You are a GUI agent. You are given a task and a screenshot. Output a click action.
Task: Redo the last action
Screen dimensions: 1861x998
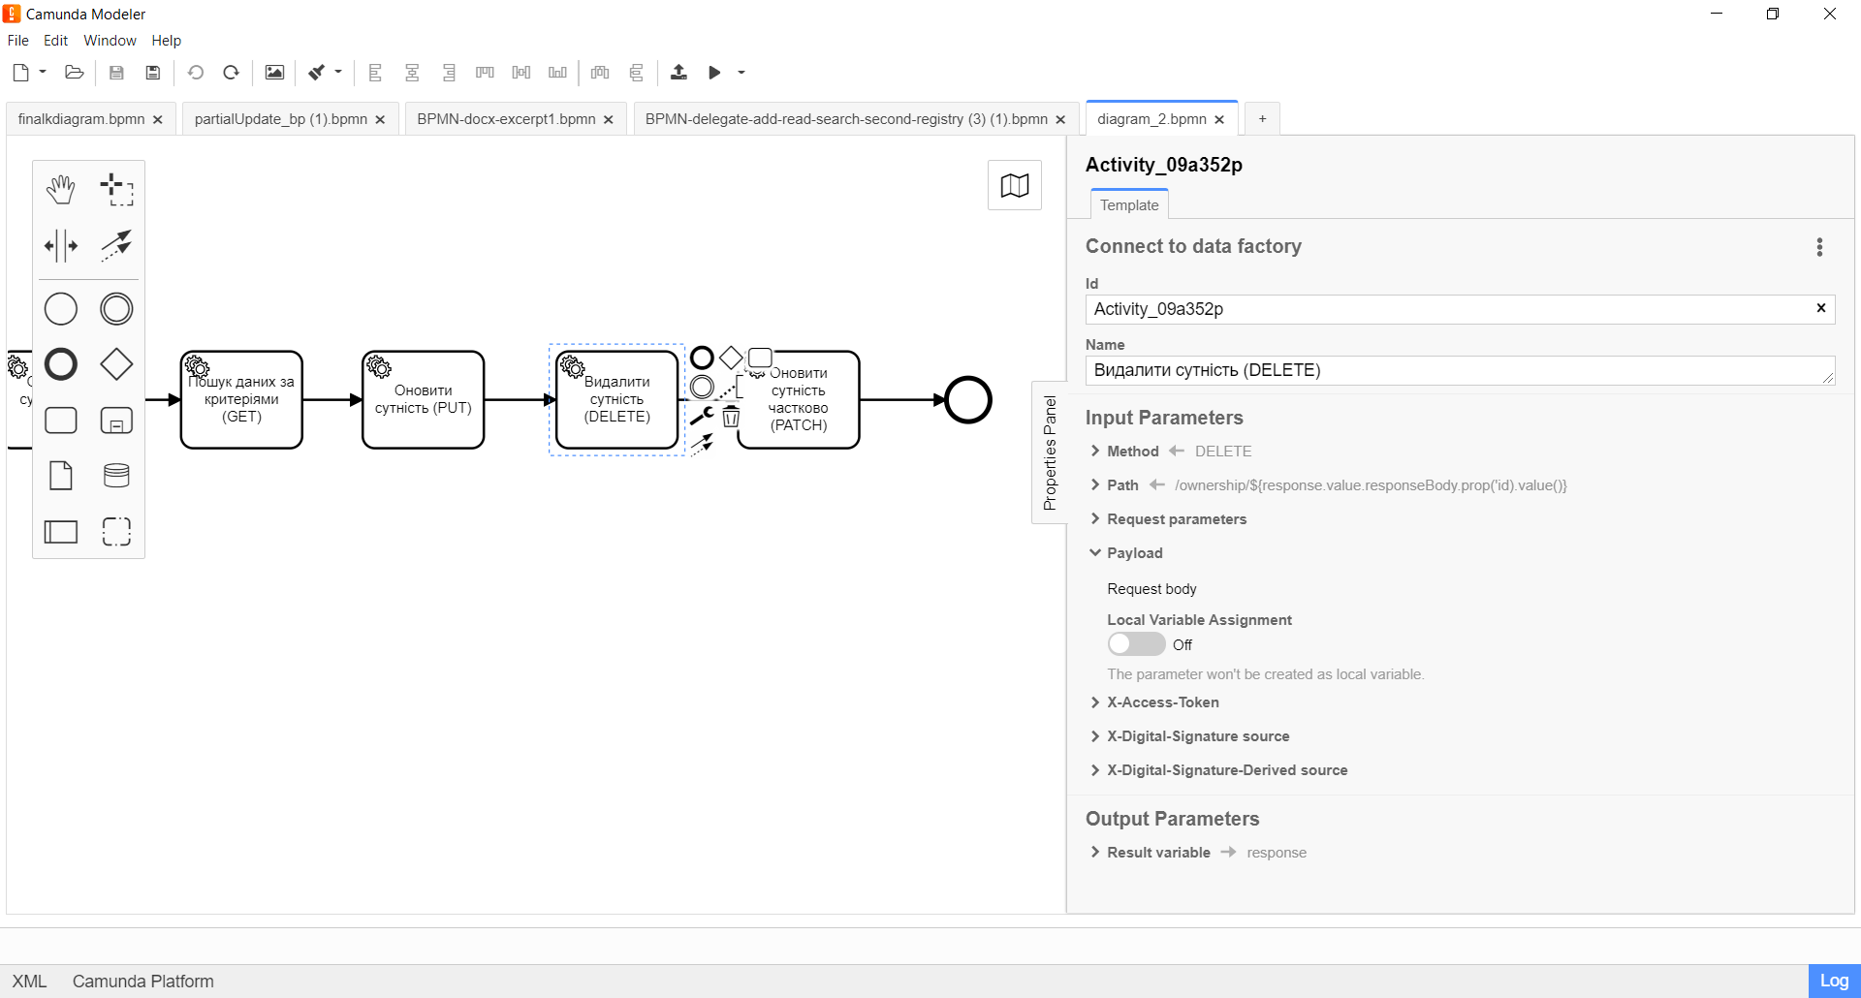[231, 73]
